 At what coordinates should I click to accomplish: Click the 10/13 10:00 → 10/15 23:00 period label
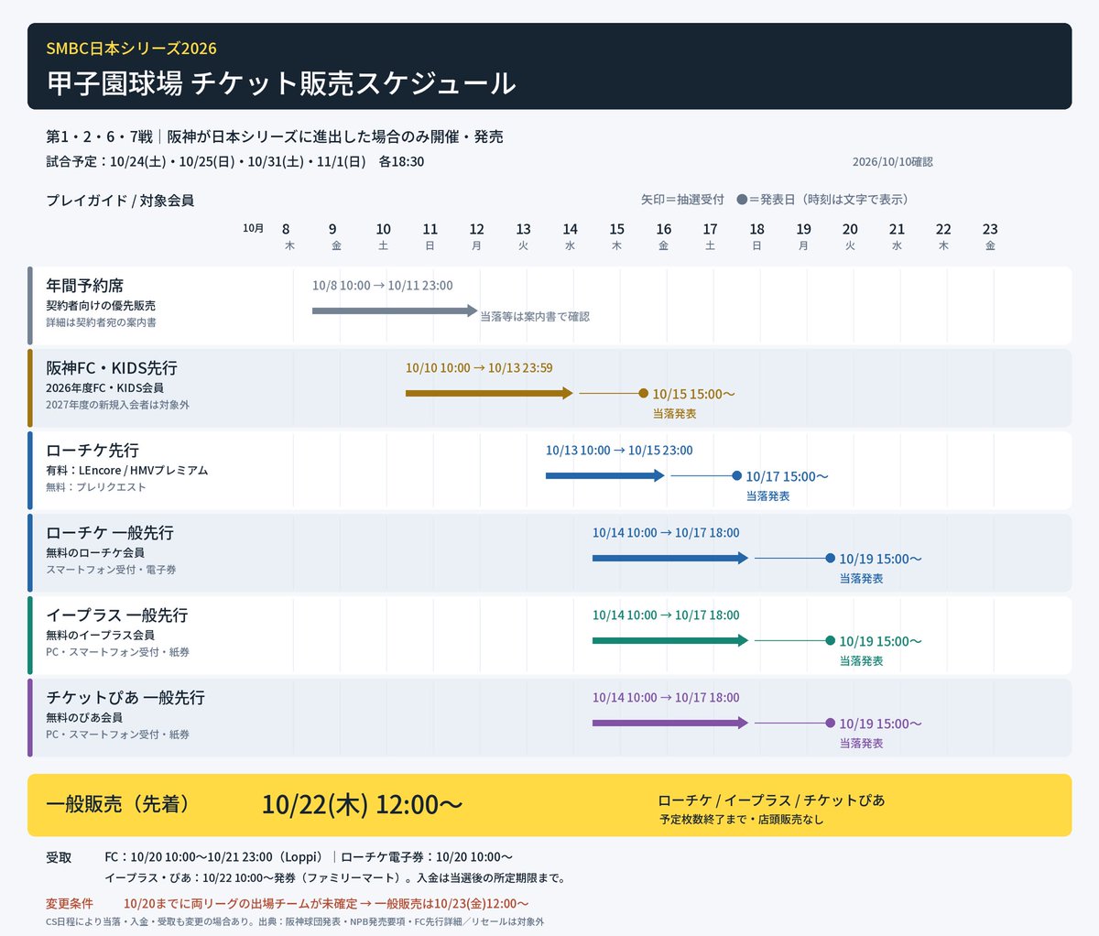[x=619, y=450]
